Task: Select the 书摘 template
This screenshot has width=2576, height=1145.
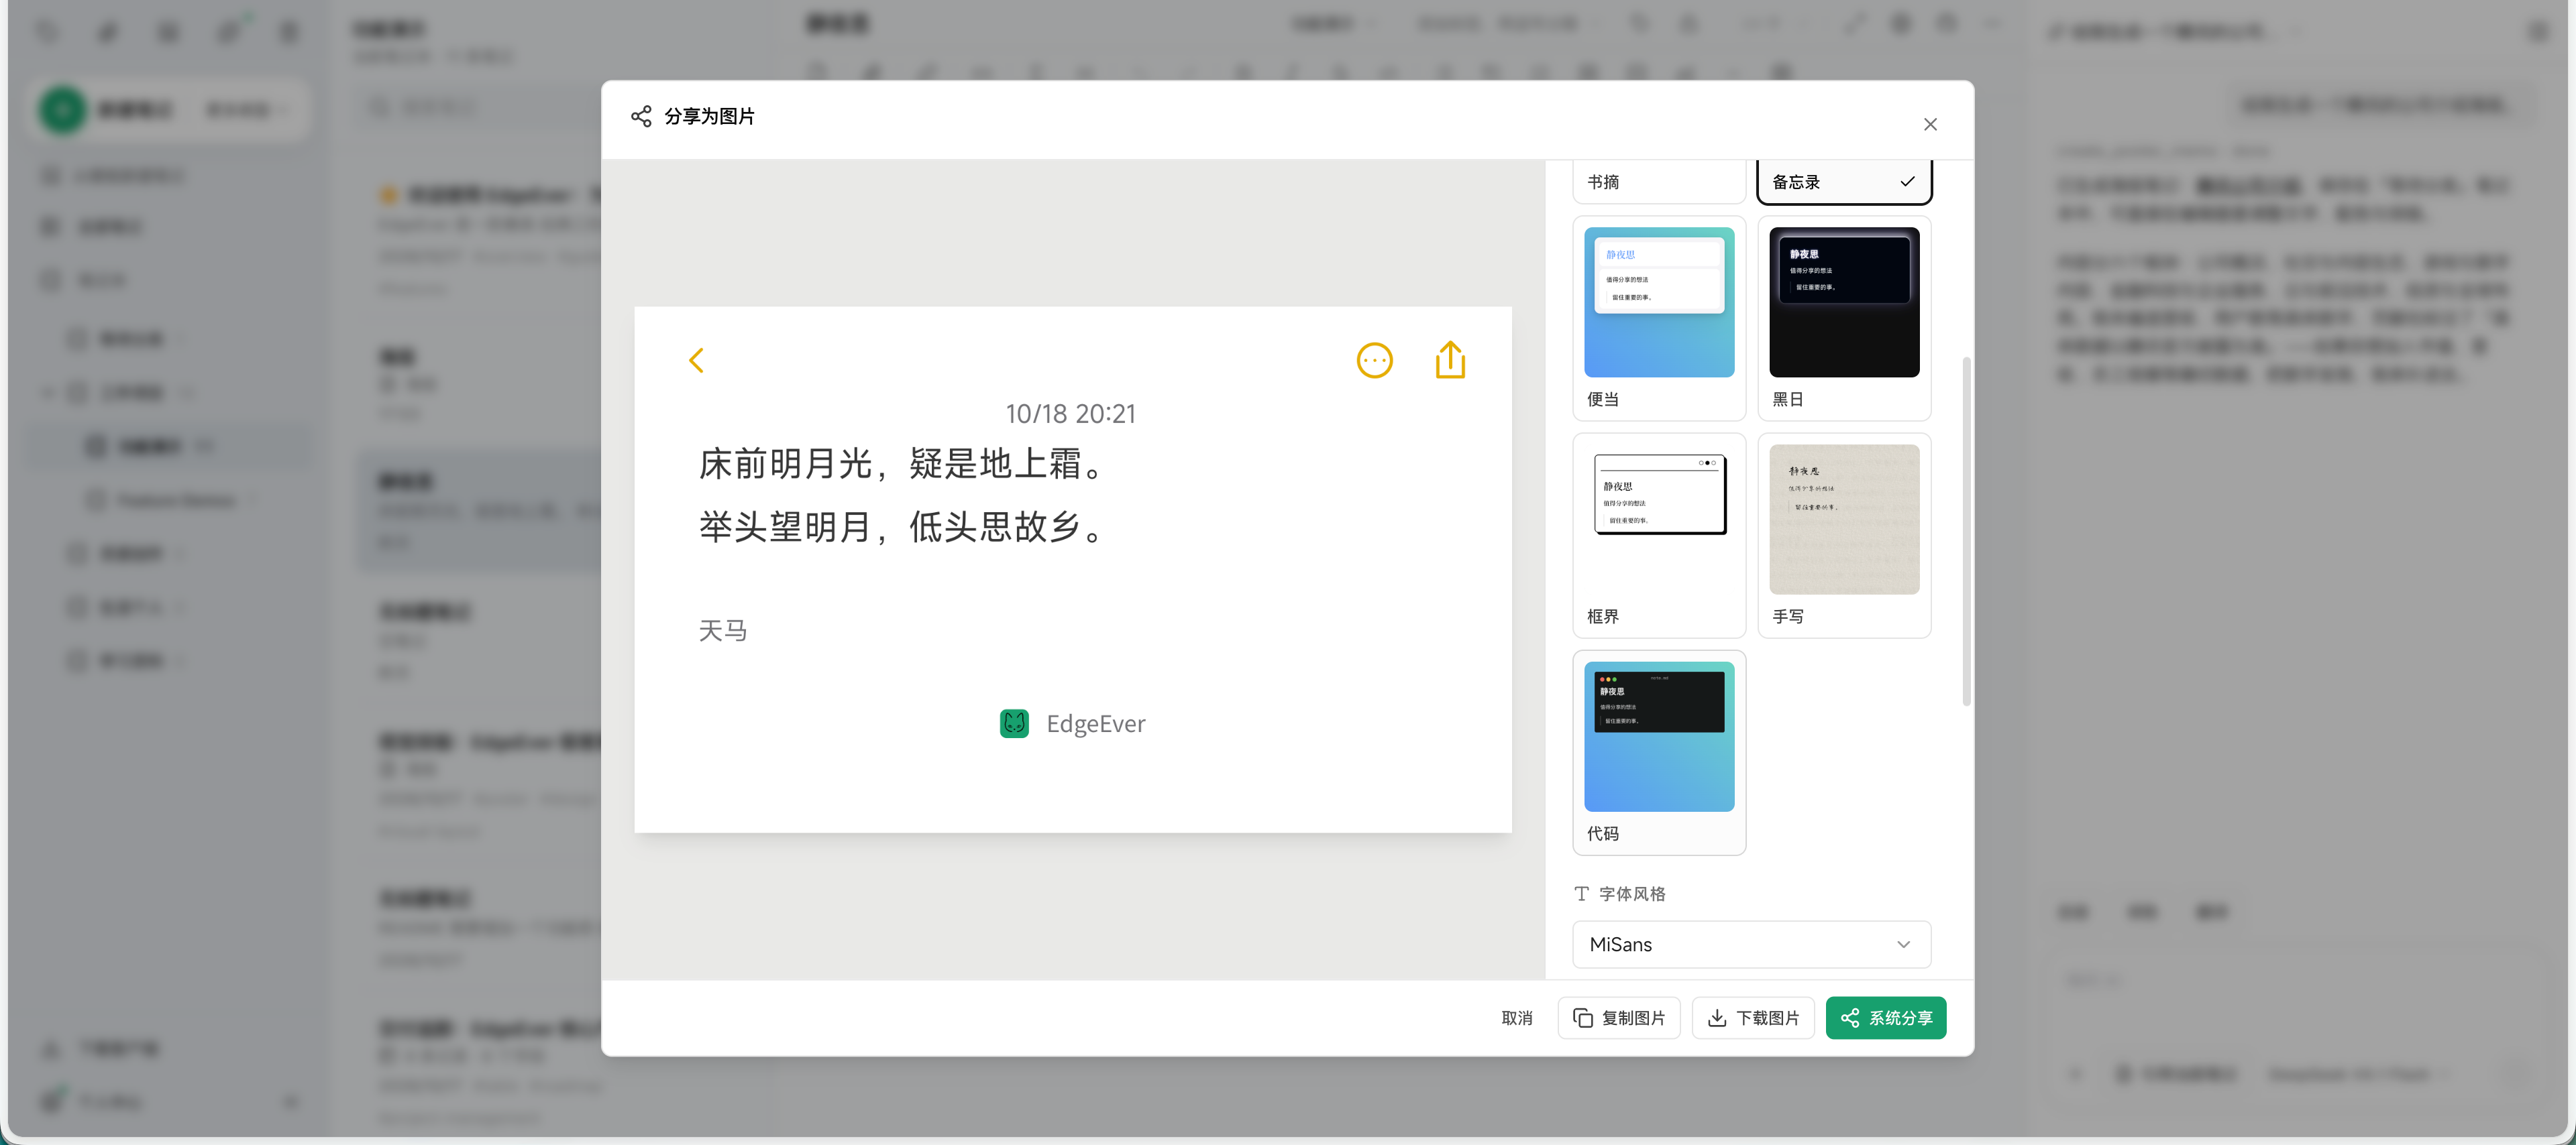Action: tap(1659, 182)
